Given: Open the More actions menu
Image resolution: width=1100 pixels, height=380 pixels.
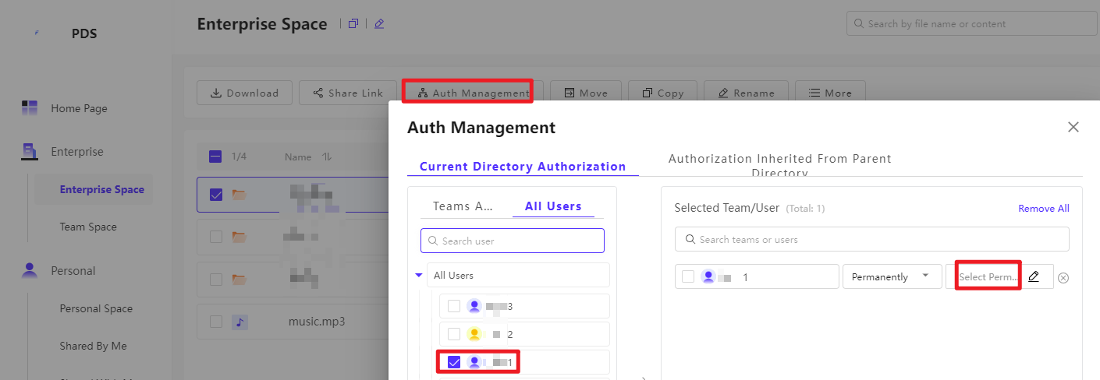Looking at the screenshot, I should 830,93.
